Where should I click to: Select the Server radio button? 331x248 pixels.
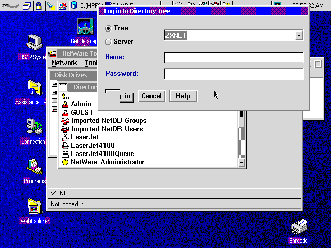pos(108,42)
